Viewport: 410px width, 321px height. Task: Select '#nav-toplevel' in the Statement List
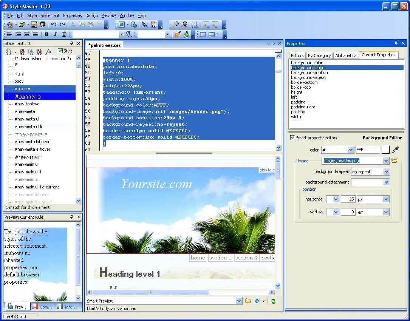tap(28, 104)
